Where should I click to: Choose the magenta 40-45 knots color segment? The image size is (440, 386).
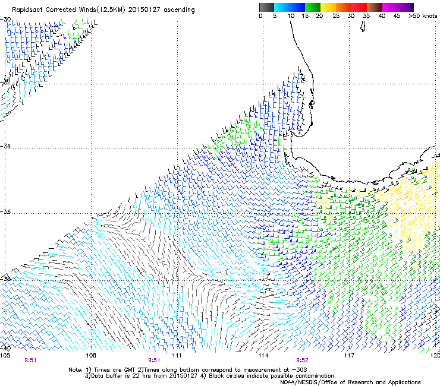point(390,7)
